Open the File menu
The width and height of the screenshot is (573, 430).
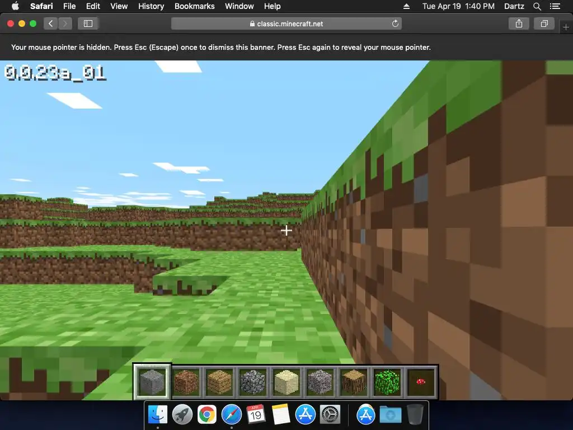tap(69, 6)
